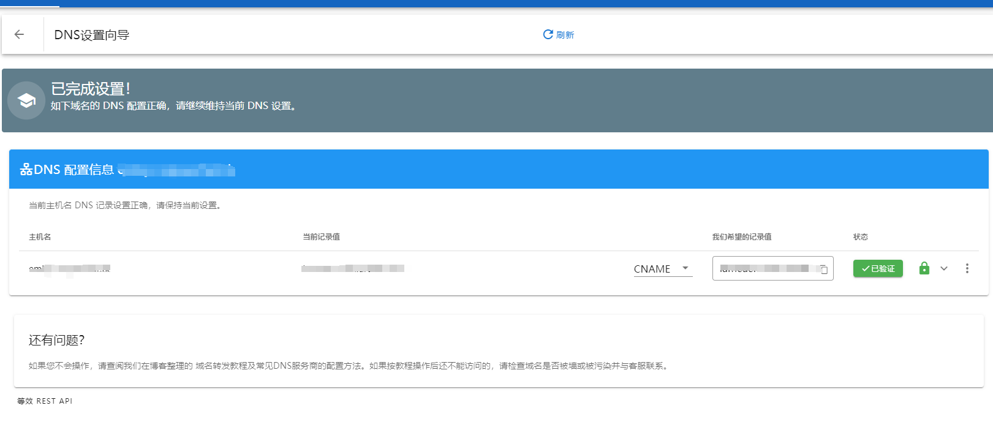
Task: Click the graduation cap icon in banner
Action: coord(26,100)
